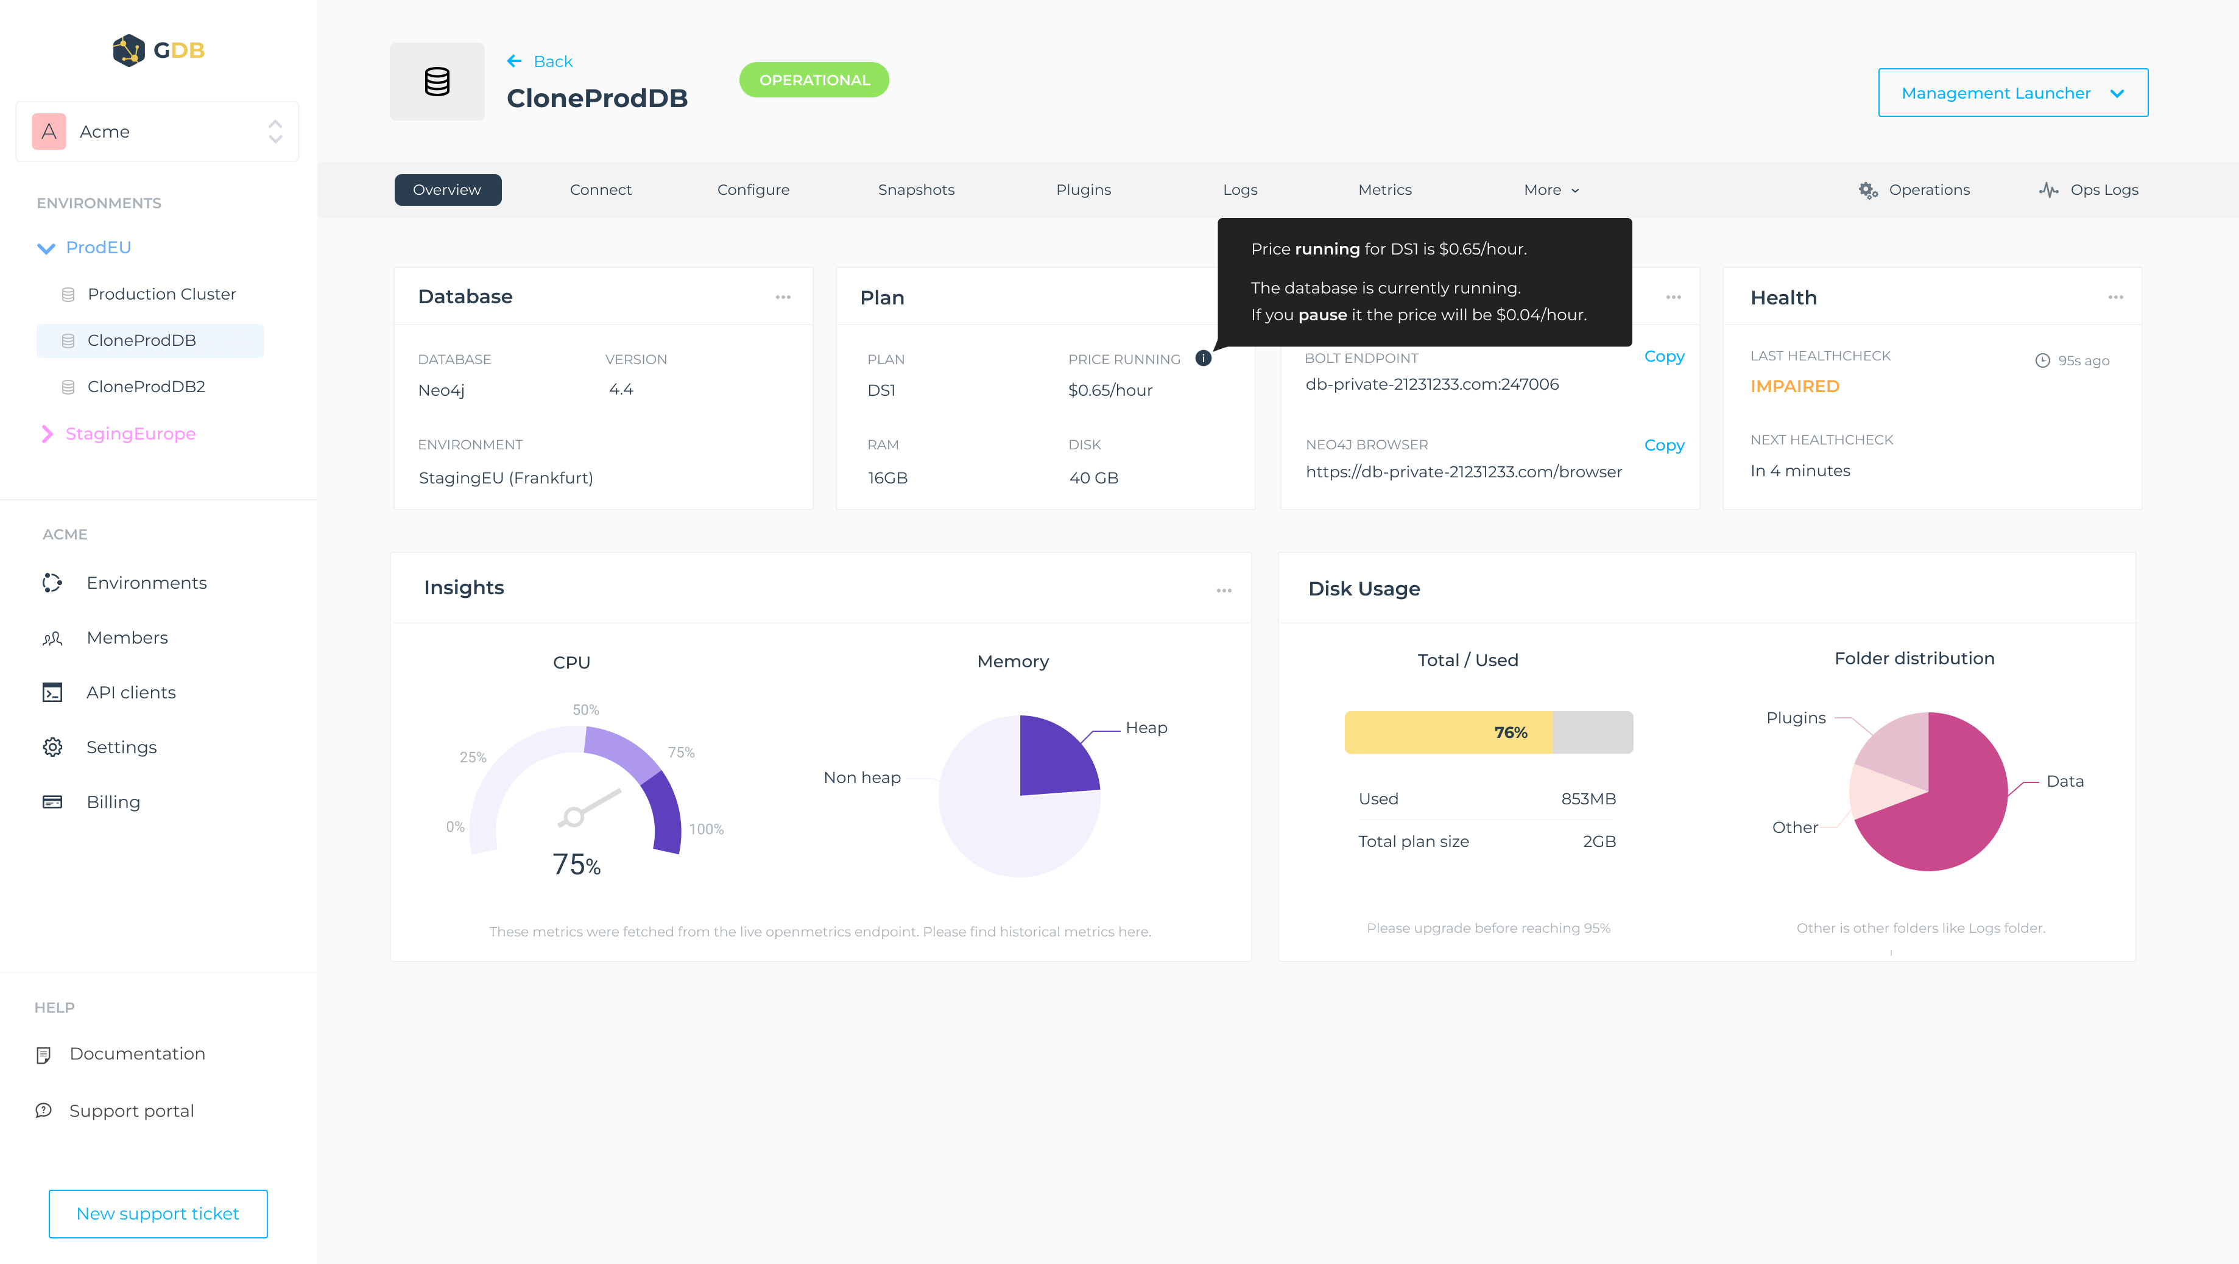Image resolution: width=2239 pixels, height=1264 pixels.
Task: Click the price running info icon
Action: (1203, 358)
